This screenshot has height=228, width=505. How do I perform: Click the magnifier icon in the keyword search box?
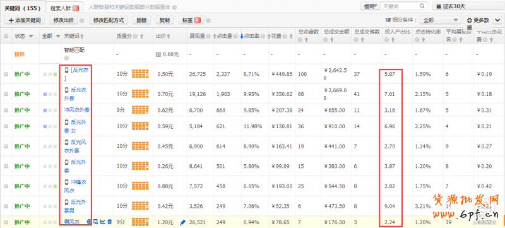[422, 6]
